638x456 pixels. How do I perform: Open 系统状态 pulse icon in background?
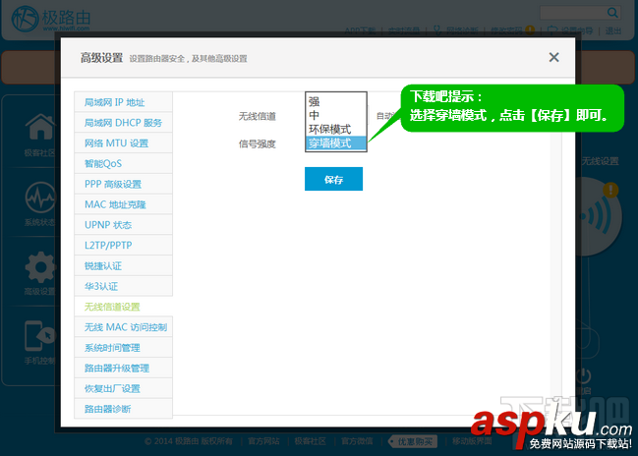point(40,199)
